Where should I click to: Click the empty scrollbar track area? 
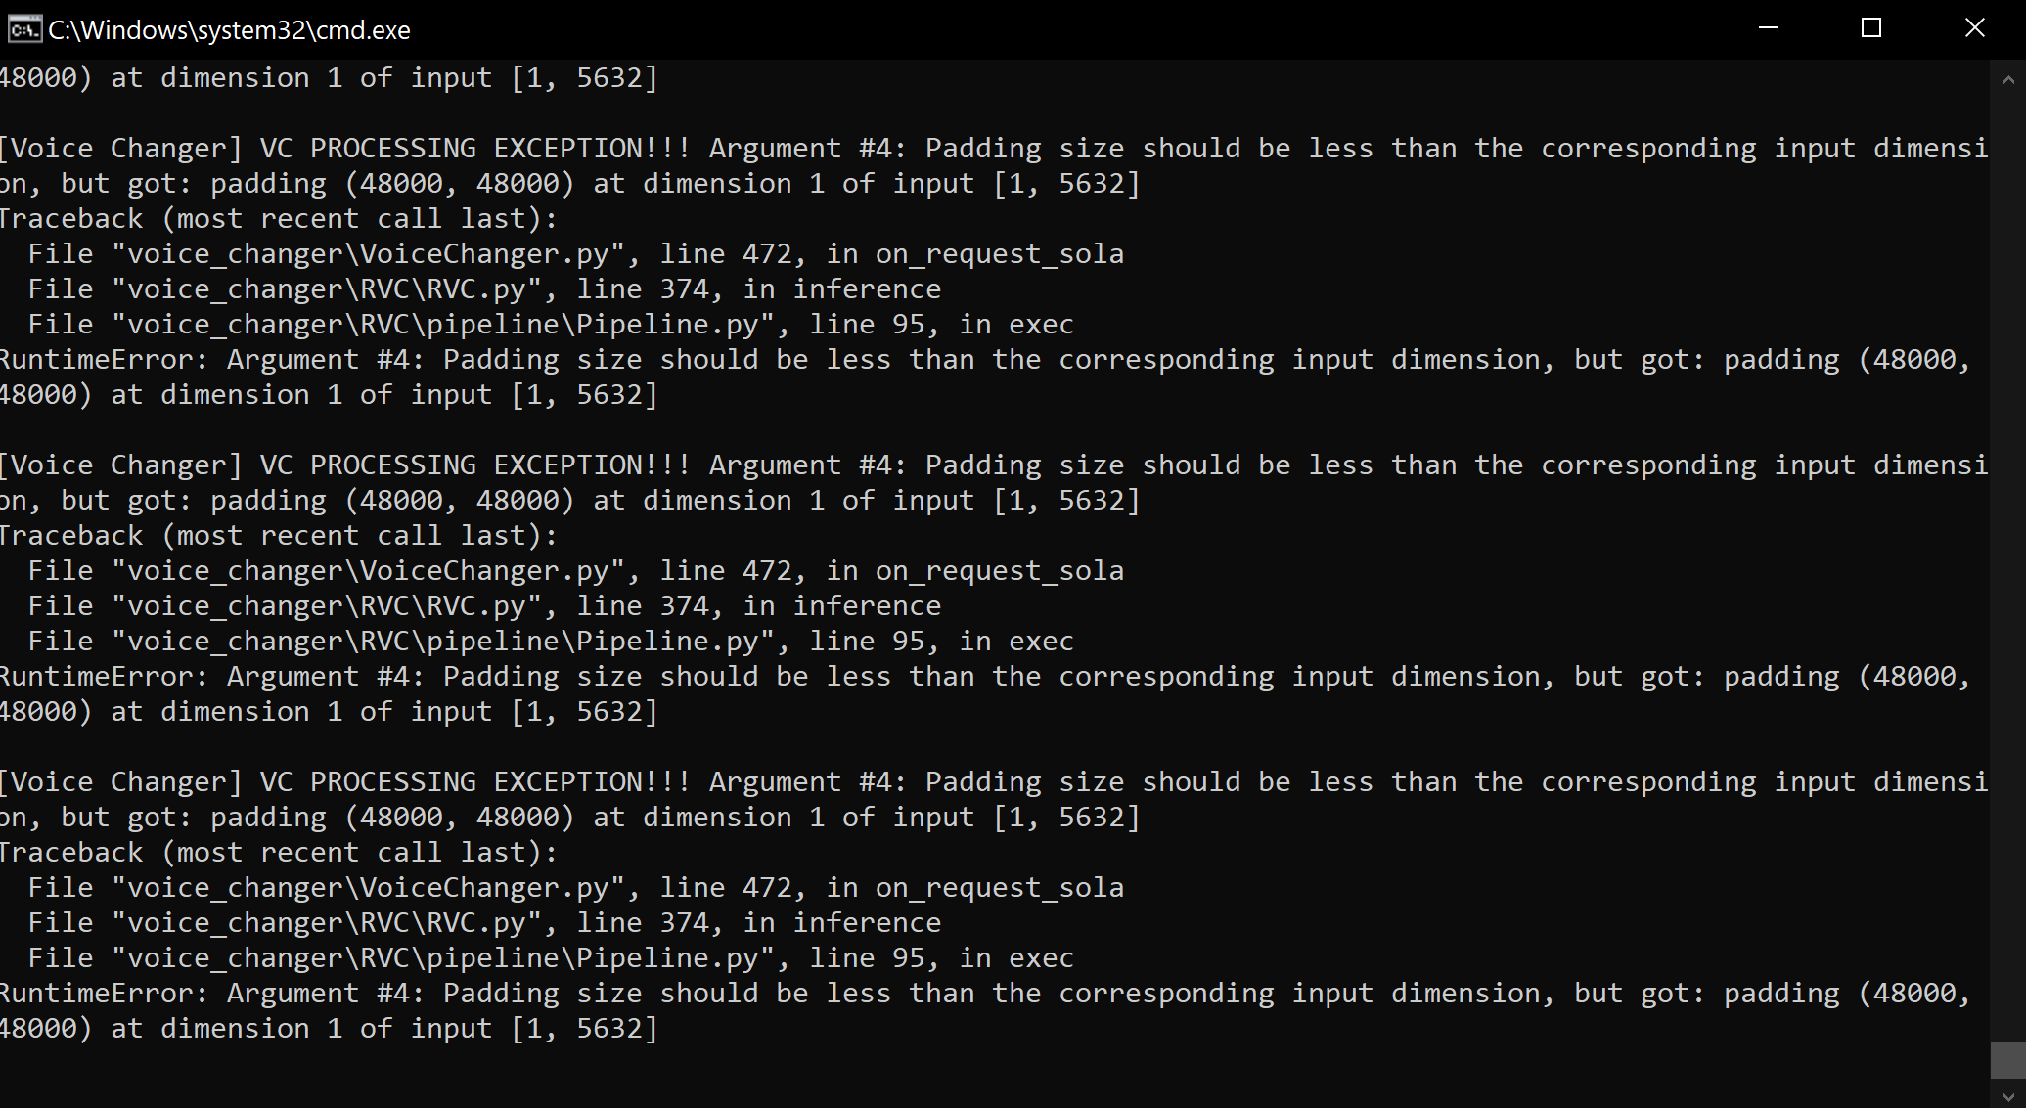(2008, 489)
